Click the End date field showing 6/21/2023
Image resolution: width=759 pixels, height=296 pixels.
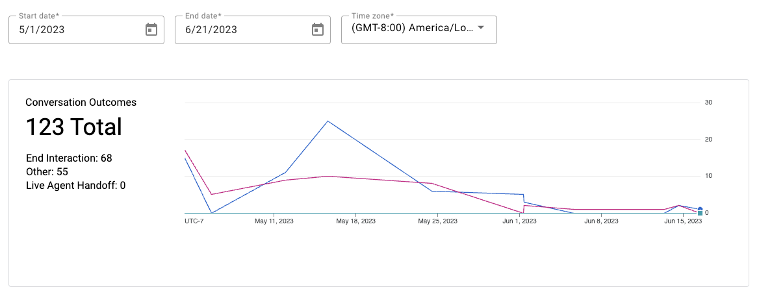(240, 29)
